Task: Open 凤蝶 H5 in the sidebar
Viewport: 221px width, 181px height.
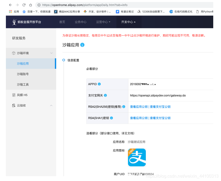Action: 31,95
